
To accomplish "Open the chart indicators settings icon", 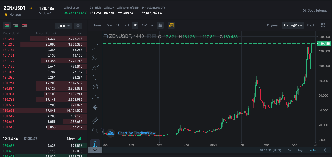I will click(x=160, y=25).
